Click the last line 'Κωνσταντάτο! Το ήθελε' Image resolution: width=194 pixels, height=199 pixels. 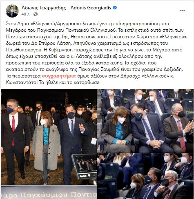[x=52, y=82]
